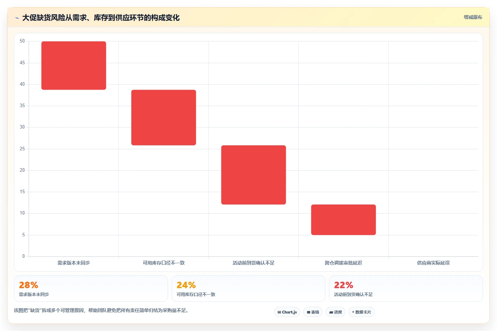Click y-axis tick value 50
497x331 pixels.
(x=22, y=41)
